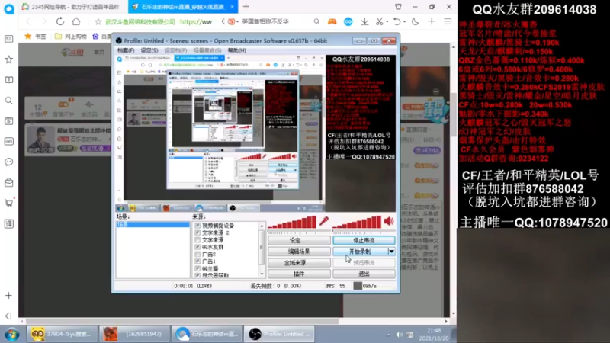Viewport: 610px width, 343px height.
Task: Open favorites star in left sidebar
Action: pos(9,59)
